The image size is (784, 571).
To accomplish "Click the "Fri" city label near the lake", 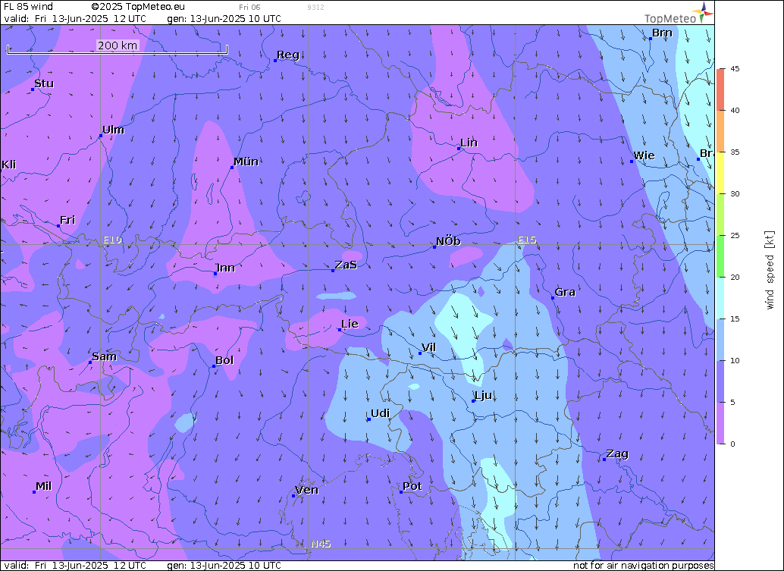I will tap(67, 220).
